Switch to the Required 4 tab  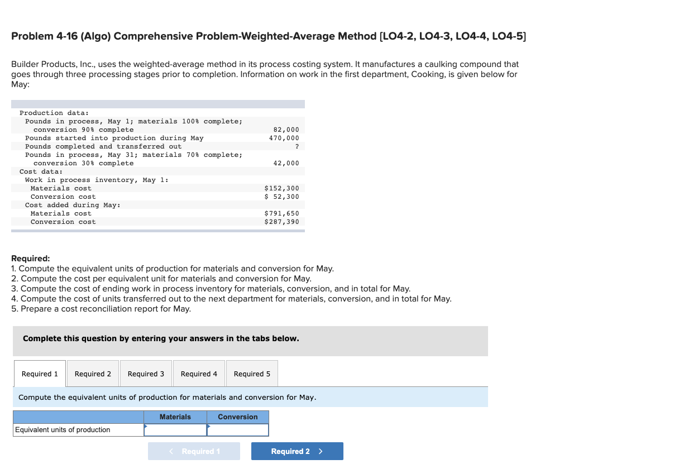[199, 373]
